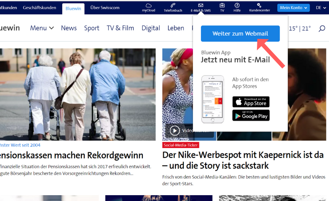
Task: Open the Pensionskassen machen Rekordgewinn headline
Action: [x=72, y=155]
